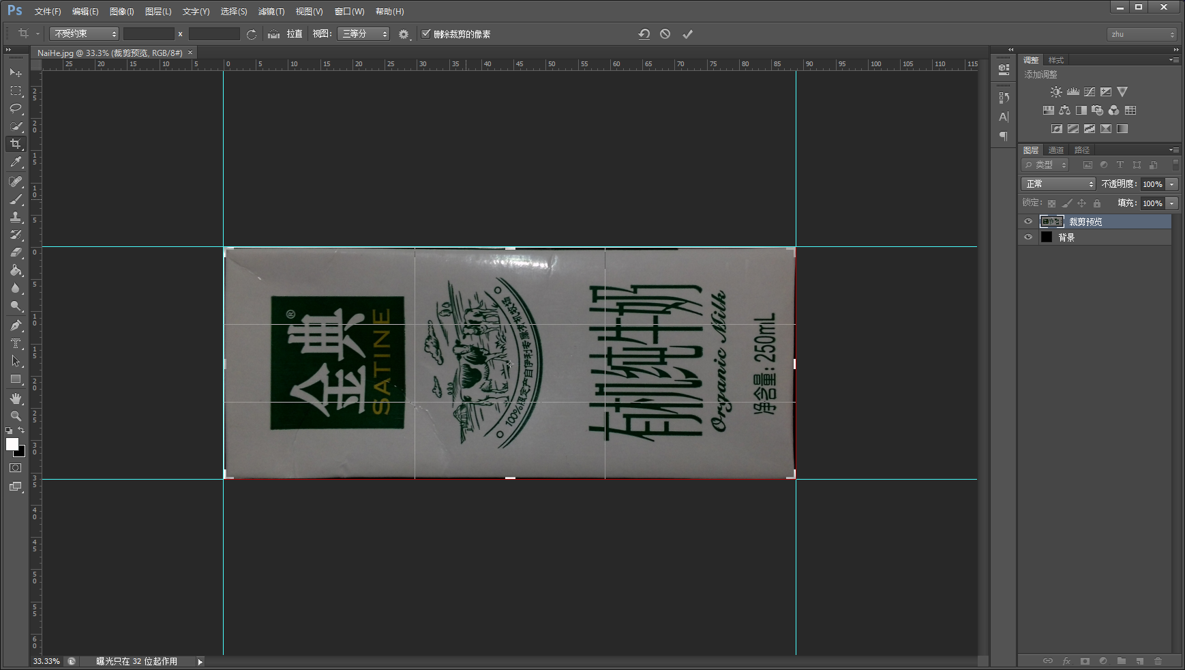Select the Eyedropper tool
Image resolution: width=1185 pixels, height=670 pixels.
pos(16,162)
